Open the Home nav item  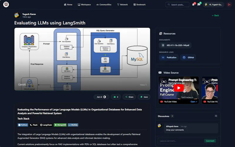[x=68, y=5]
